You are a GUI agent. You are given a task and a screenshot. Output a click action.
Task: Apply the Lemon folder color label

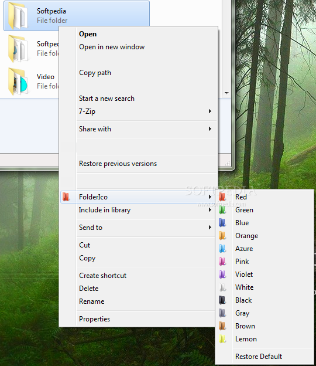(x=246, y=339)
